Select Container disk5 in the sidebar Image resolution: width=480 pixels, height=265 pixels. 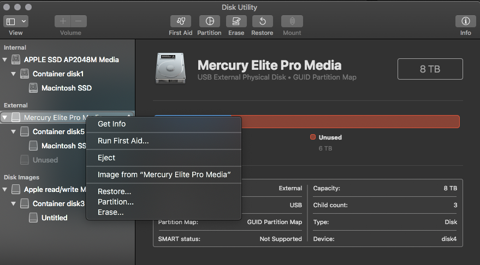(58, 132)
